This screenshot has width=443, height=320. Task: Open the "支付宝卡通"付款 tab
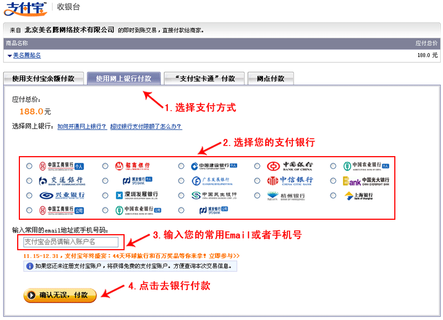click(204, 79)
